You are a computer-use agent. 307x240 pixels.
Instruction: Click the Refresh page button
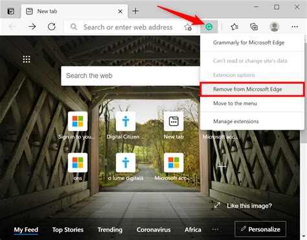52,27
